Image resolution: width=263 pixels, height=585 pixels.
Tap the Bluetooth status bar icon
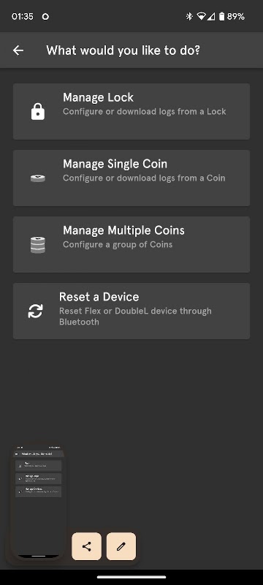point(189,16)
